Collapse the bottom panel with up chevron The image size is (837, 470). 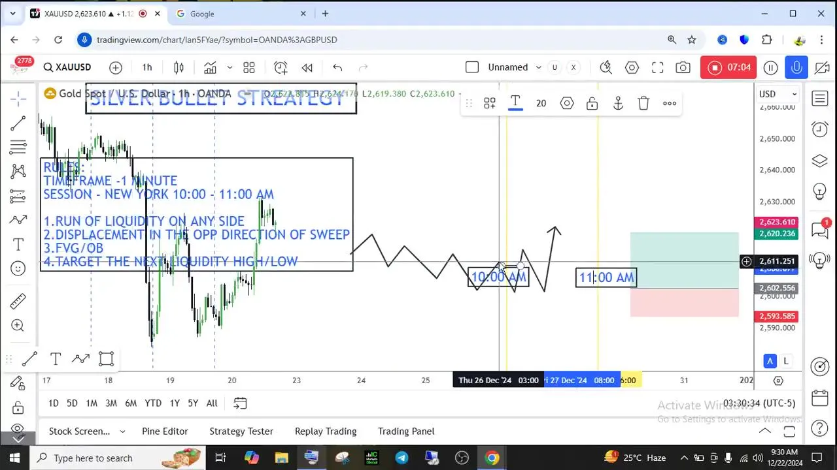764,431
